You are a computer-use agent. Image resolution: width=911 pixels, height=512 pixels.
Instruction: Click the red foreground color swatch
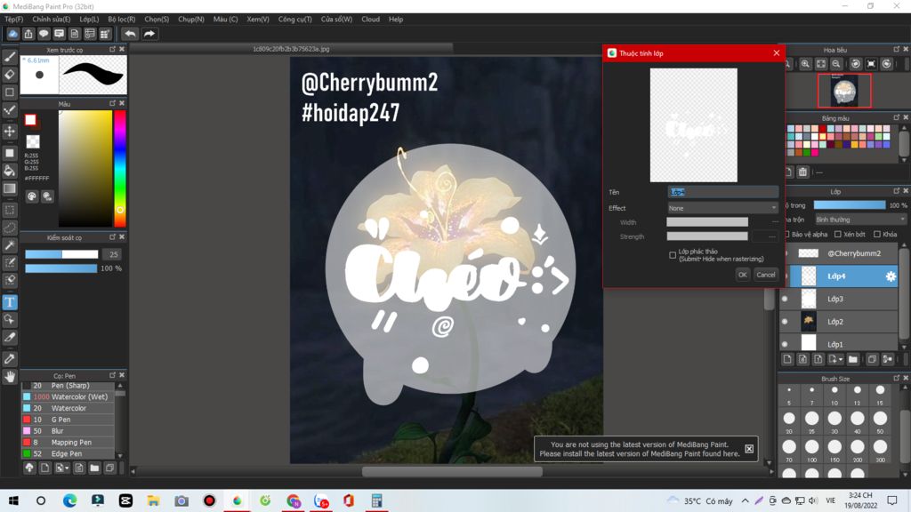tap(30, 120)
